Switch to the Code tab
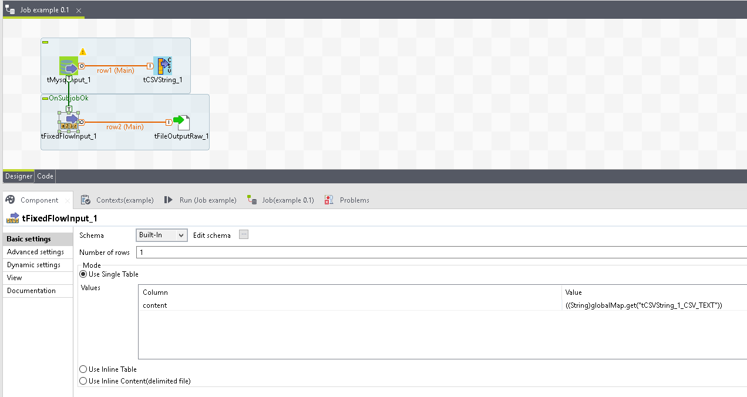Image resolution: width=747 pixels, height=397 pixels. pyautogui.click(x=45, y=176)
